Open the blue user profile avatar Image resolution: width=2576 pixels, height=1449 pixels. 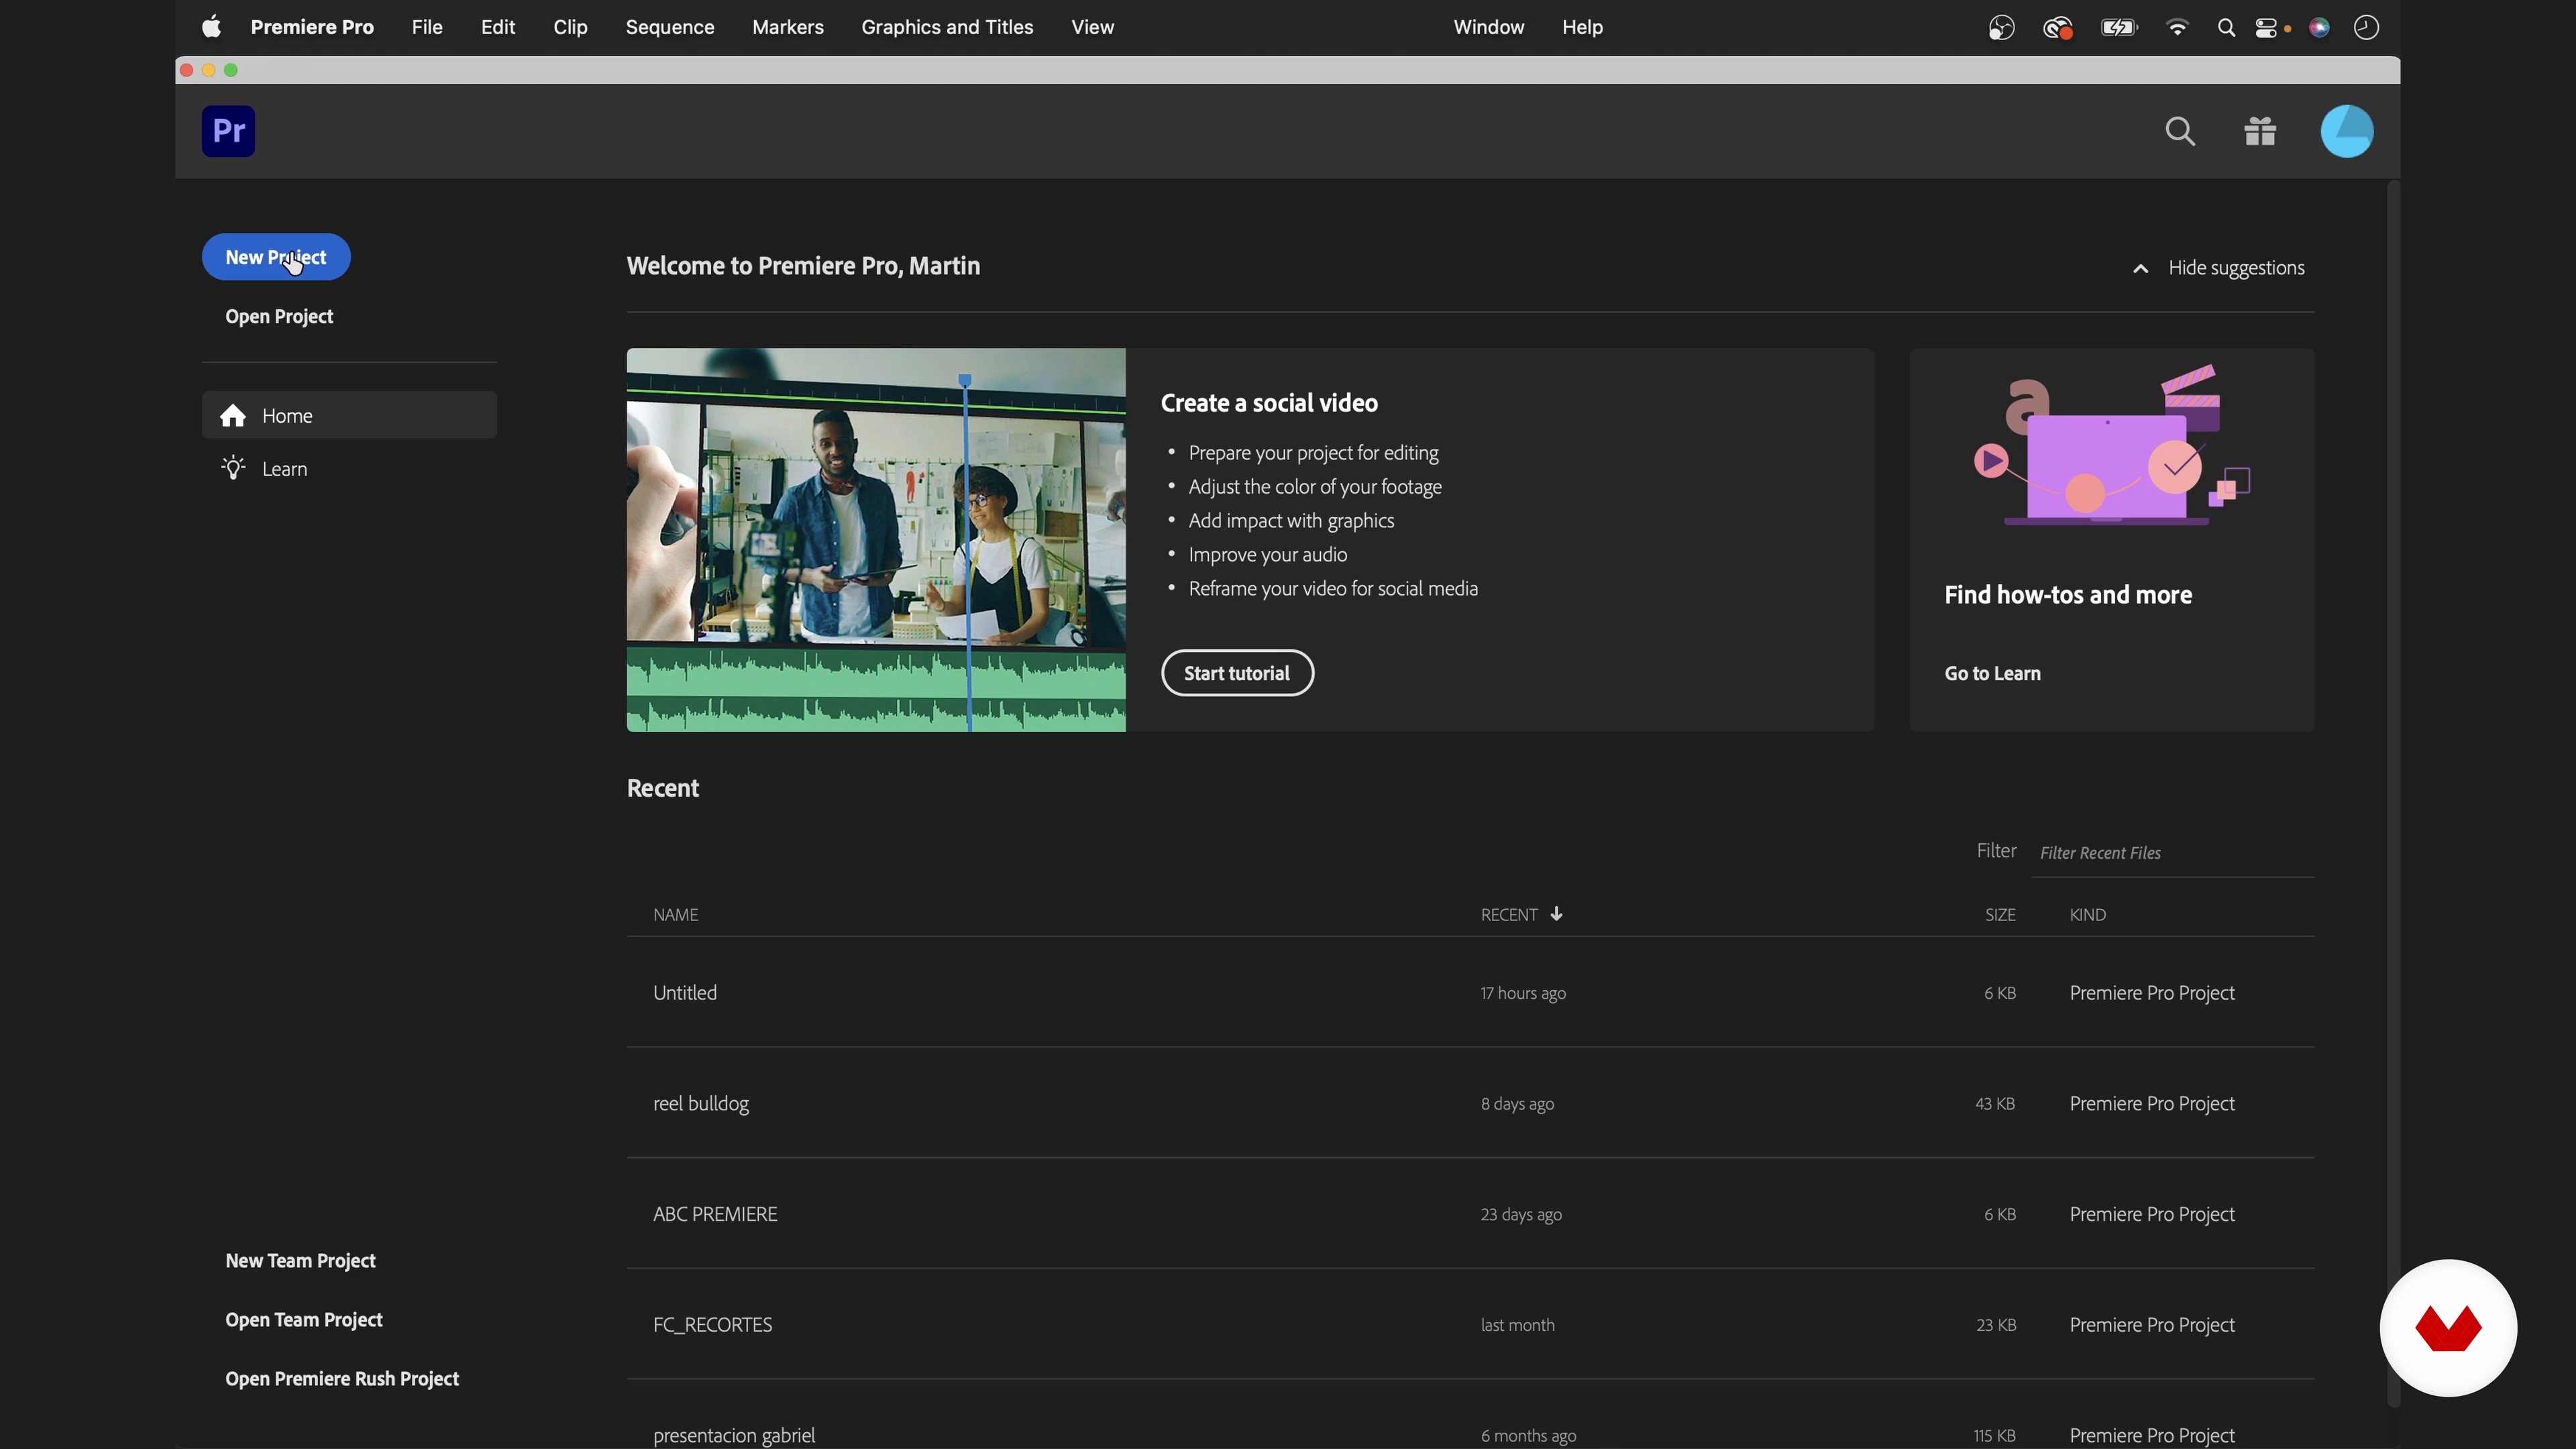click(2347, 131)
